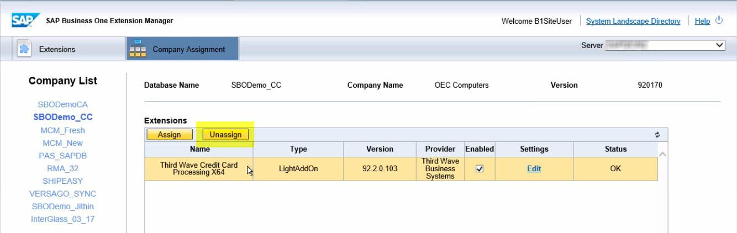Select company SBODemo_Jithin

click(x=62, y=206)
